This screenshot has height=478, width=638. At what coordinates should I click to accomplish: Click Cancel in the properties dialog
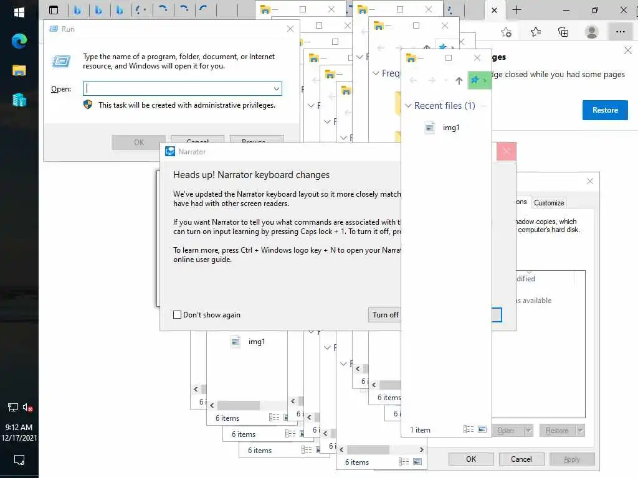[x=521, y=459]
